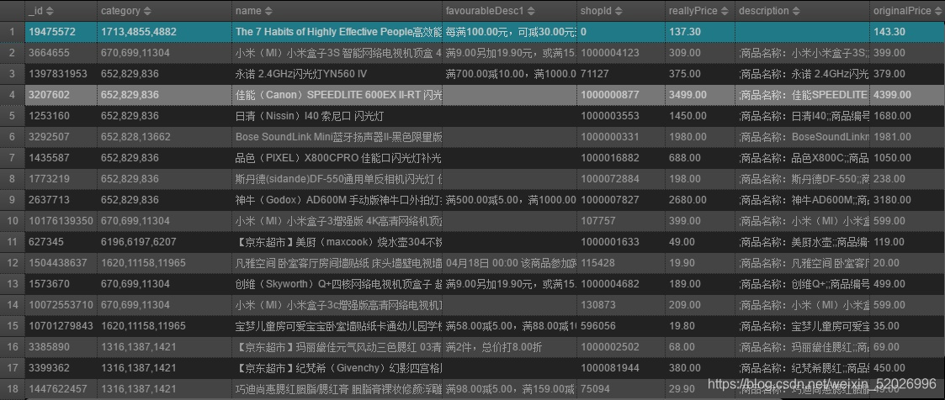
Task: Select row number 4 header
Action: pos(12,95)
